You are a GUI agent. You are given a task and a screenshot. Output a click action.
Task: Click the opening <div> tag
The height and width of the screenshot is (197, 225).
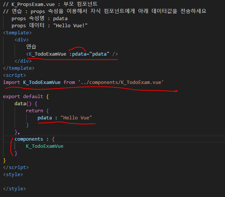click(22, 40)
